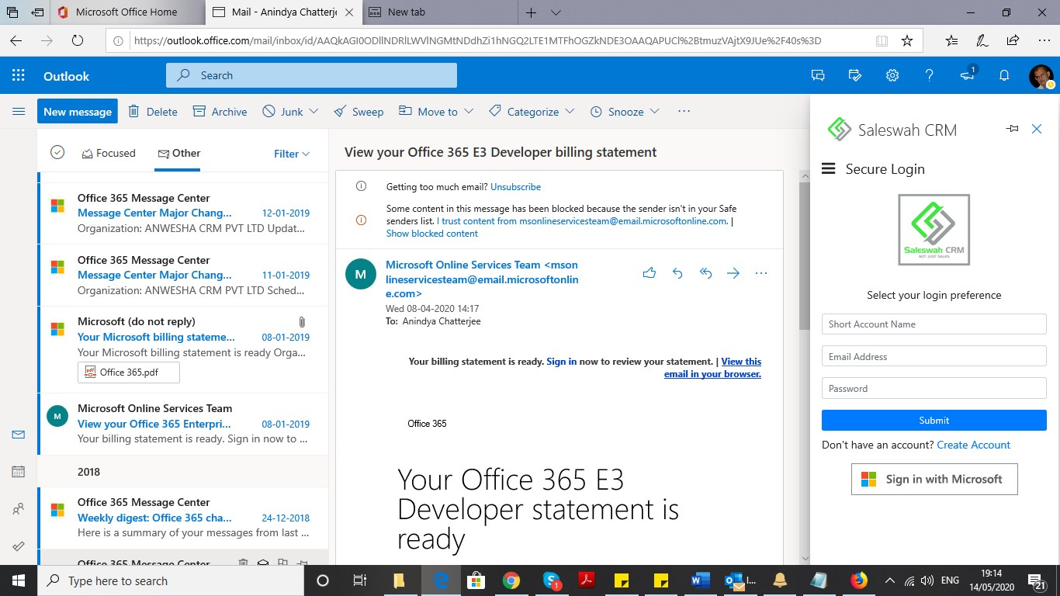Add page to favorites star
1060x596 pixels.
pyautogui.click(x=907, y=40)
